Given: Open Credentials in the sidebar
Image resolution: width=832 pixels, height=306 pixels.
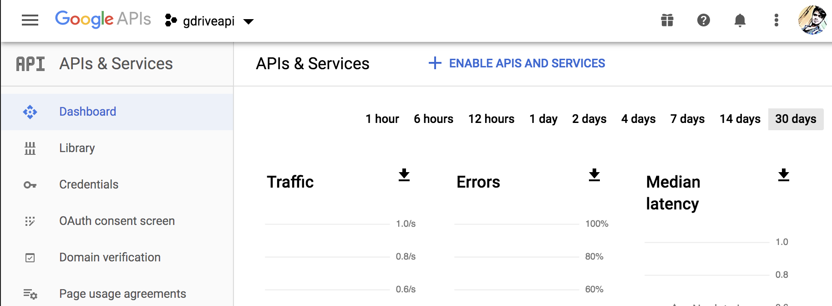Looking at the screenshot, I should (x=117, y=185).
